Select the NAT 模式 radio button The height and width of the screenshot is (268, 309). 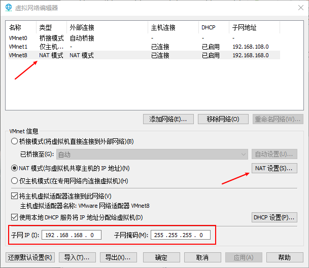(x=14, y=168)
